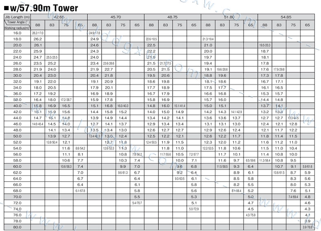Image resolution: width=321 pixels, height=231 pixels.
Task: Select working radius row label 36.0
Action: (17, 94)
